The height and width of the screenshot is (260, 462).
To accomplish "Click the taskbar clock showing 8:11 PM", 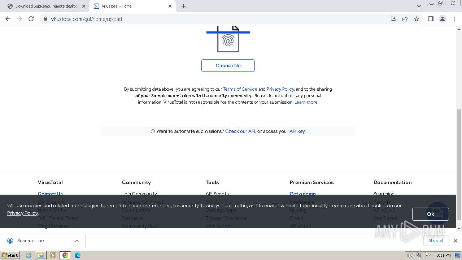I will (x=443, y=255).
